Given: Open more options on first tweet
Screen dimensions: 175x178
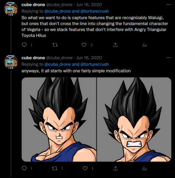Looking at the screenshot, I should click(x=169, y=5).
